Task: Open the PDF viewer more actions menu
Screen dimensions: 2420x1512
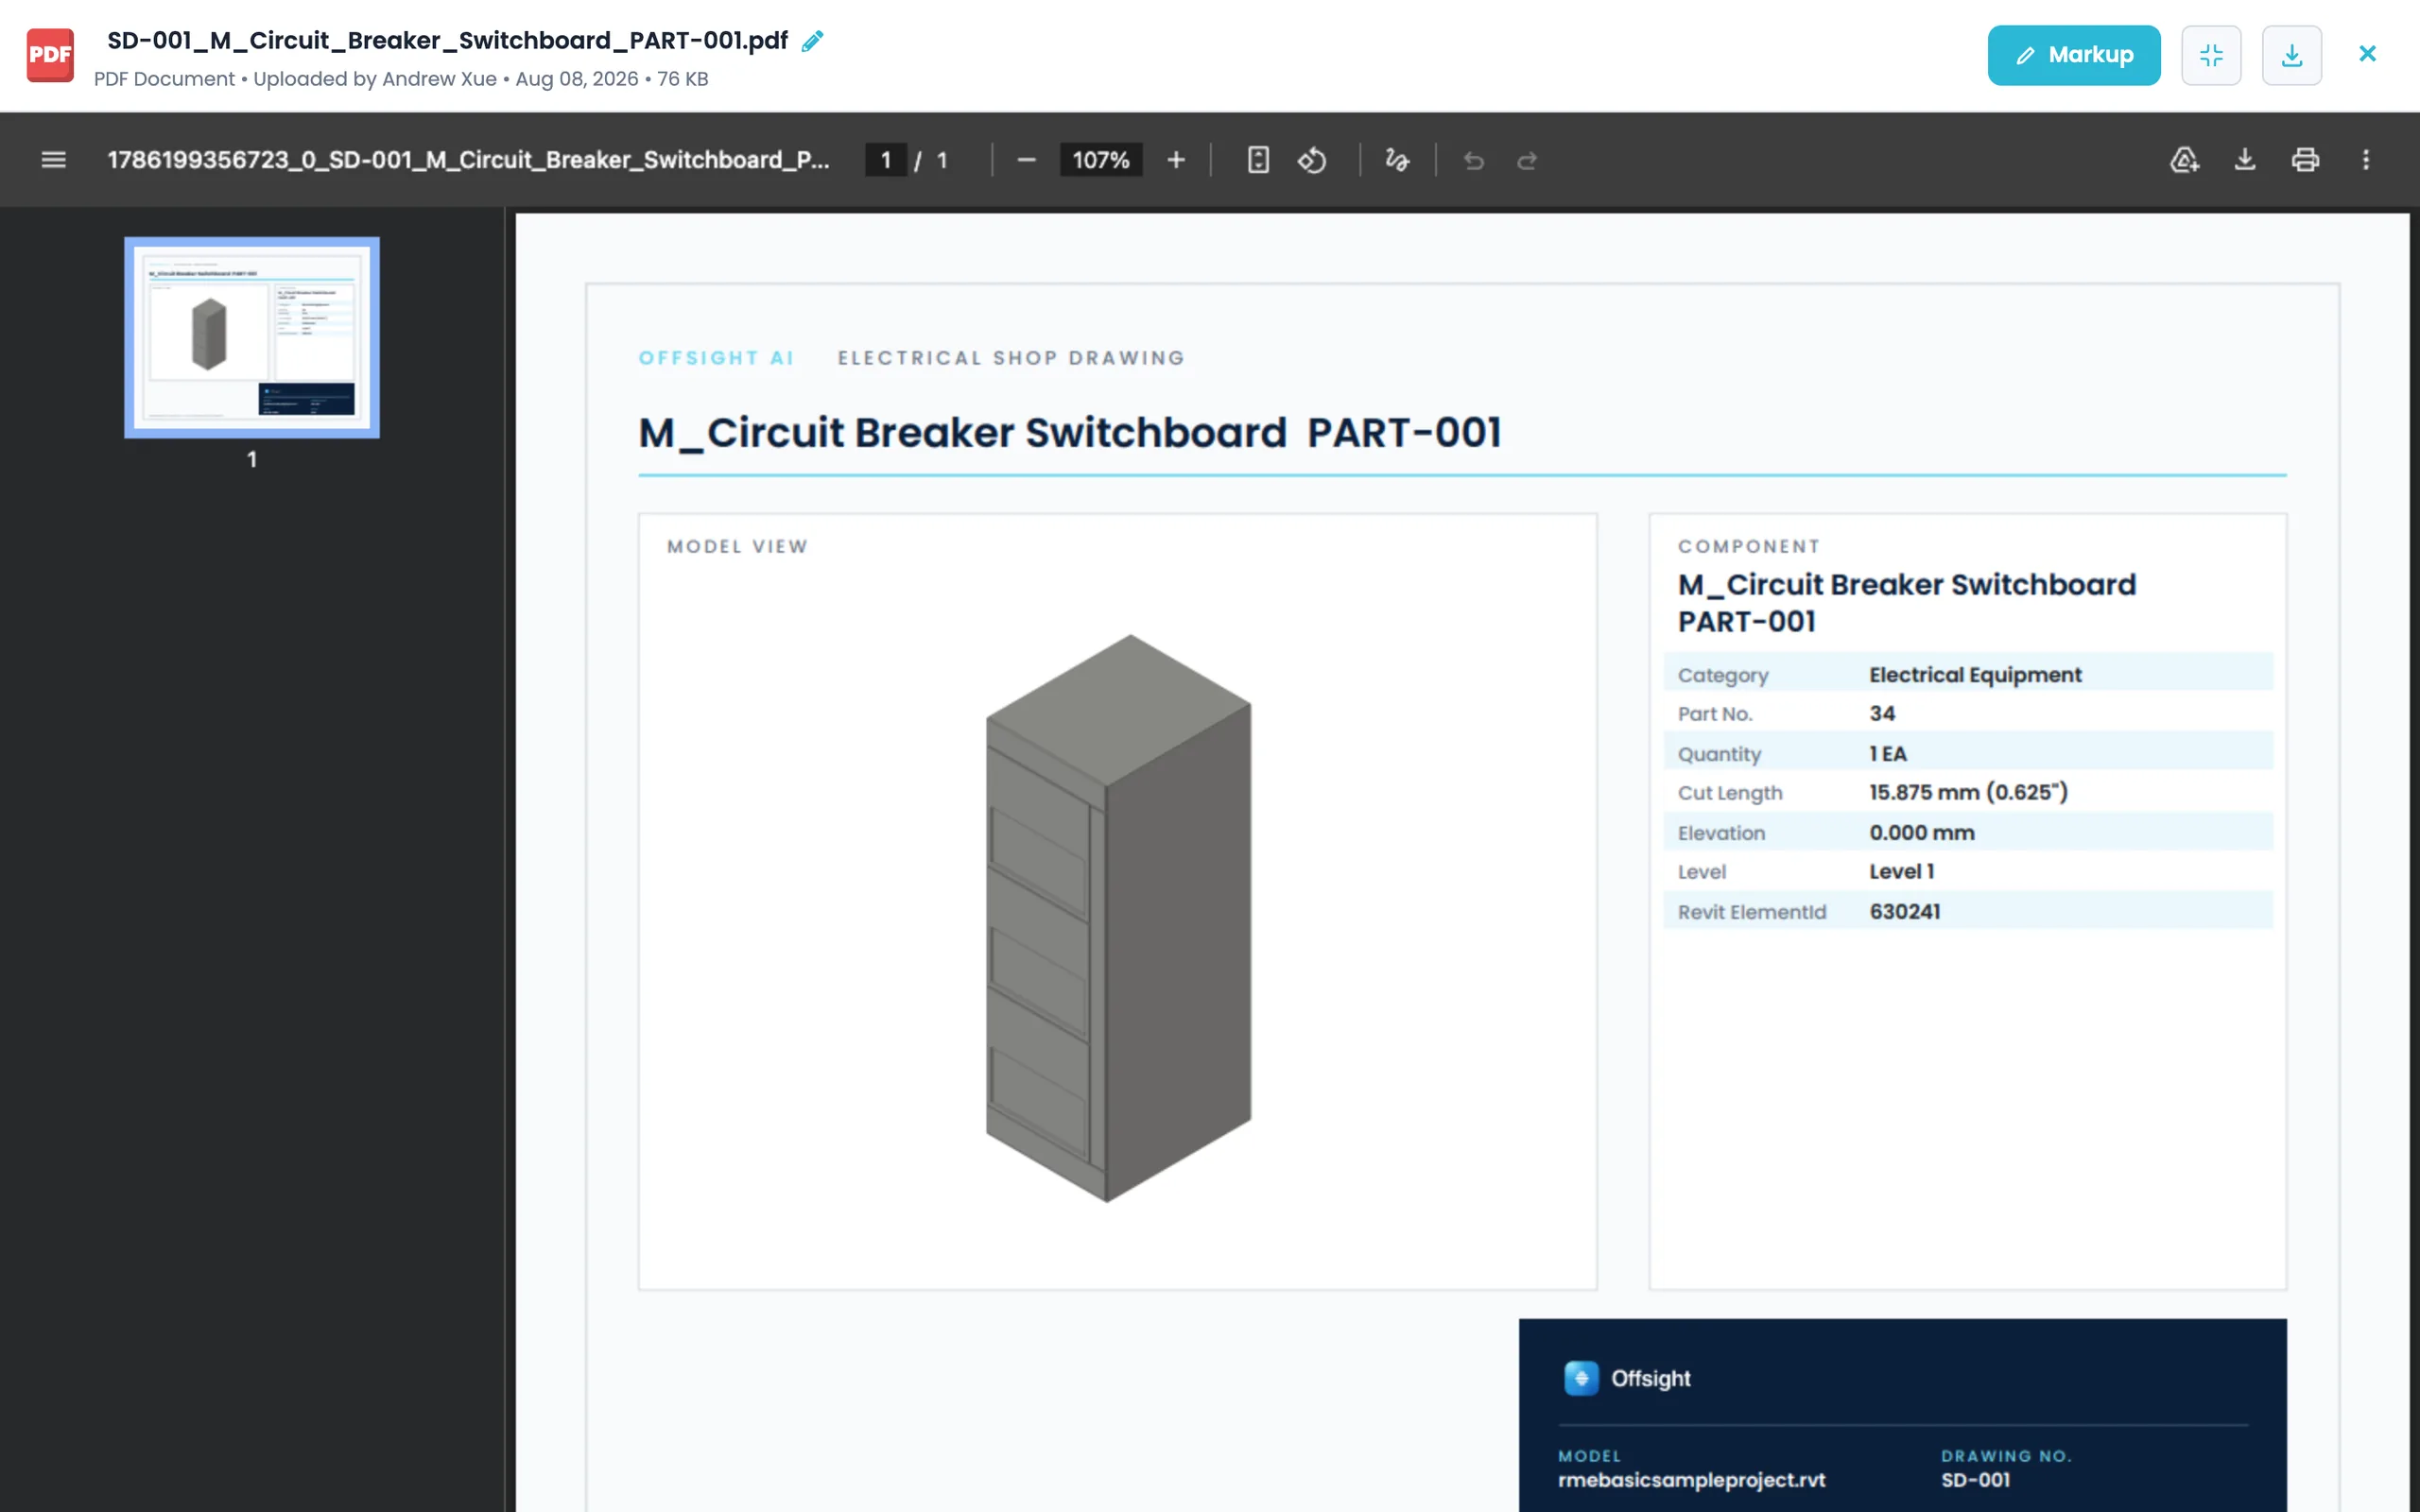Action: [2366, 160]
